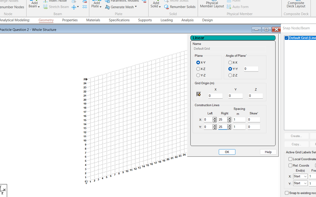The width and height of the screenshot is (316, 197).
Task: Expand arrow next to cross beam icon
Action: click(x=78, y=7)
